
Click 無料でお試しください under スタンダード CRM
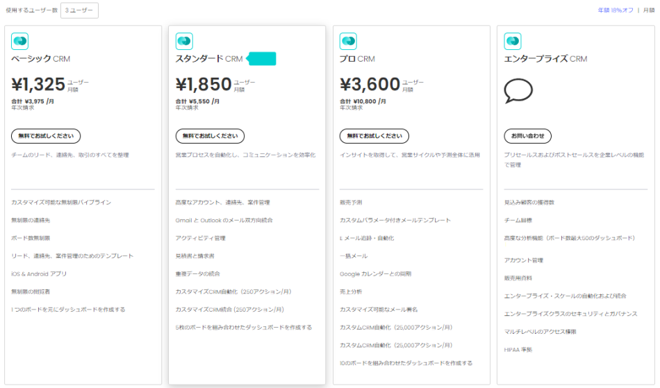click(x=210, y=136)
